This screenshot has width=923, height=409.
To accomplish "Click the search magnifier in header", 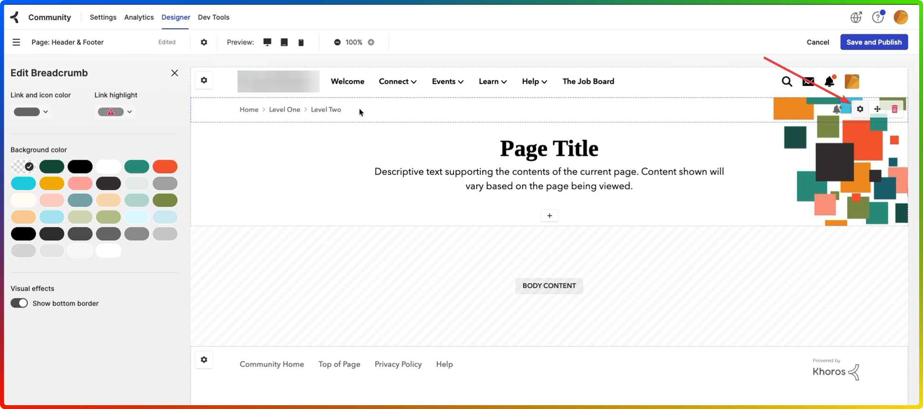I will pyautogui.click(x=787, y=82).
